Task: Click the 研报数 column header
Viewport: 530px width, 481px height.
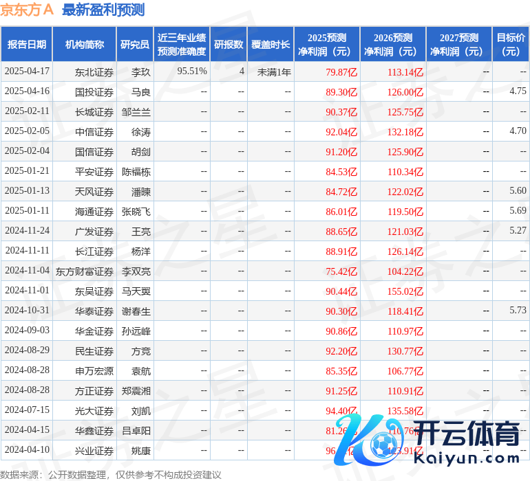Action: tap(229, 44)
